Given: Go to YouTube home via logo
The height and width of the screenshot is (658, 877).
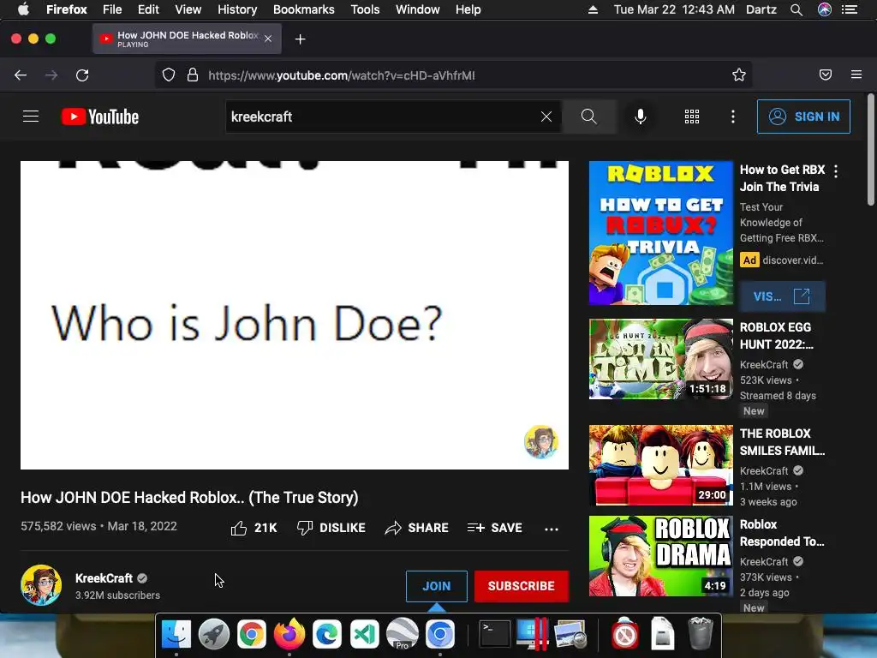Looking at the screenshot, I should click(x=100, y=117).
